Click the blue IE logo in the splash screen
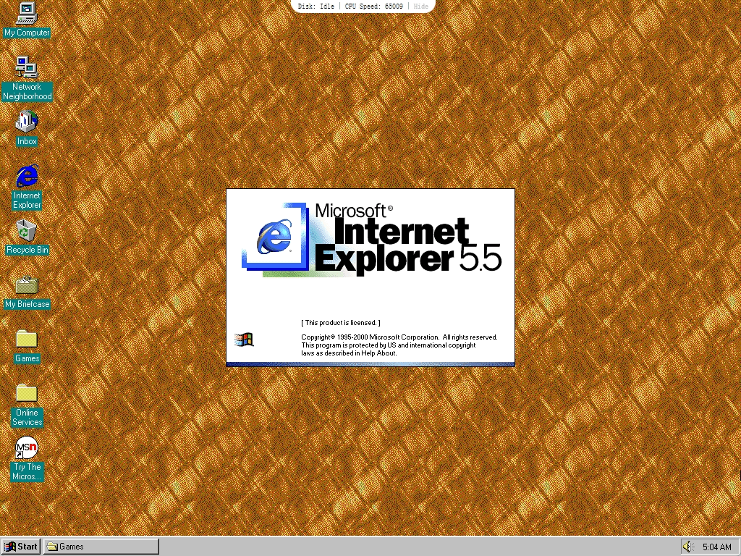This screenshot has height=556, width=741. [273, 236]
